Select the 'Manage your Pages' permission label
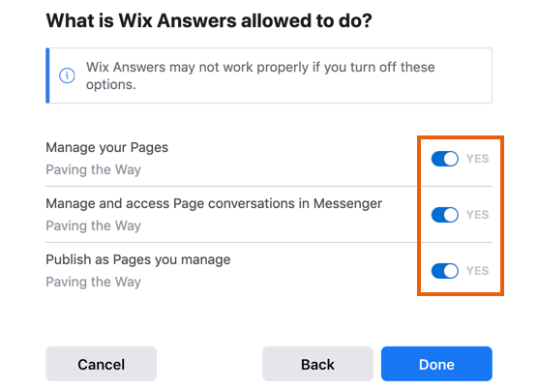Screen dimensions: 538x390 pyautogui.click(x=107, y=147)
